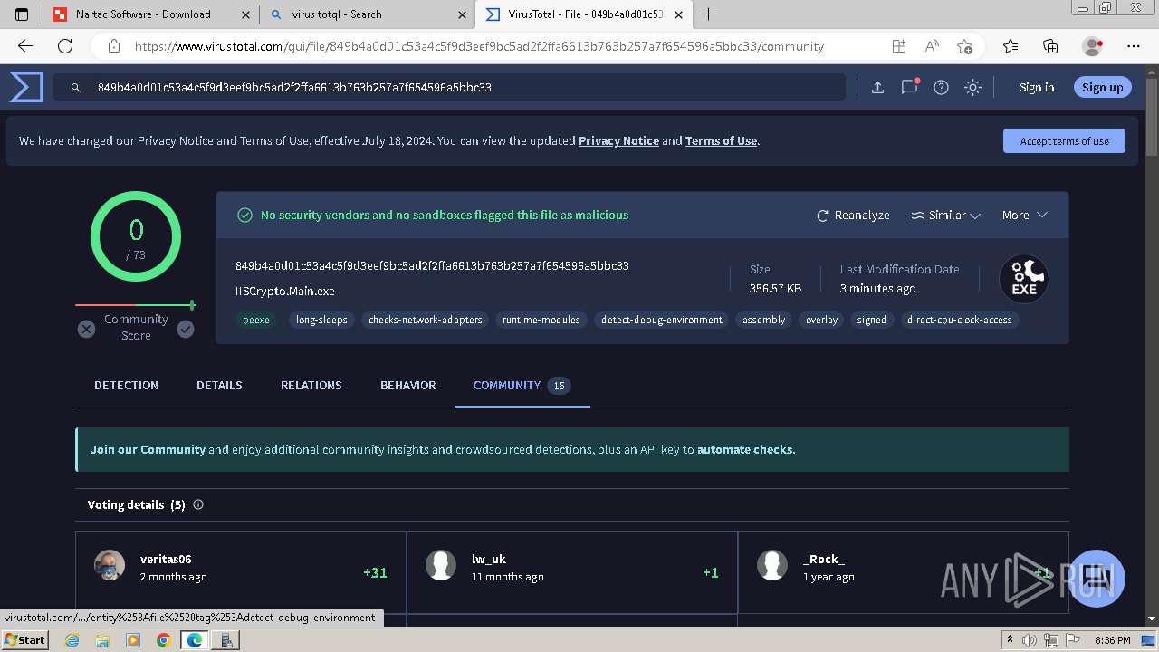
Task: Click the overlay tag
Action: point(822,320)
